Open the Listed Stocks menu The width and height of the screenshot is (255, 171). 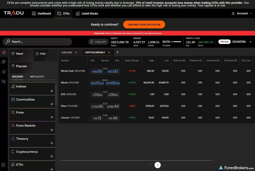[x=87, y=14]
